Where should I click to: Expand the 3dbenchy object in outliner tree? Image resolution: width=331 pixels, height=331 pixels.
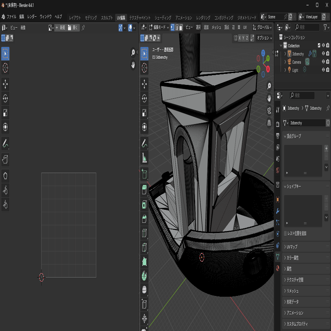click(285, 54)
